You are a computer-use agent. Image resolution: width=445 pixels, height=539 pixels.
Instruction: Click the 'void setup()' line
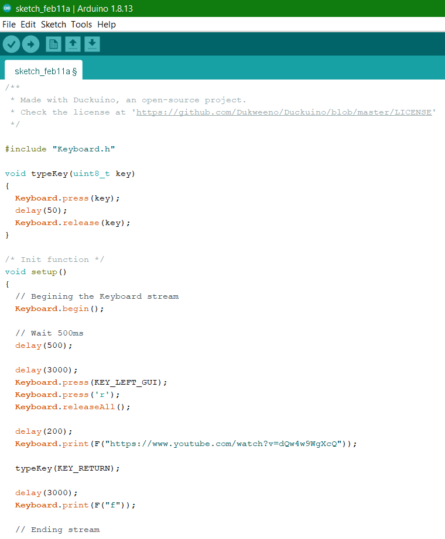pos(36,272)
